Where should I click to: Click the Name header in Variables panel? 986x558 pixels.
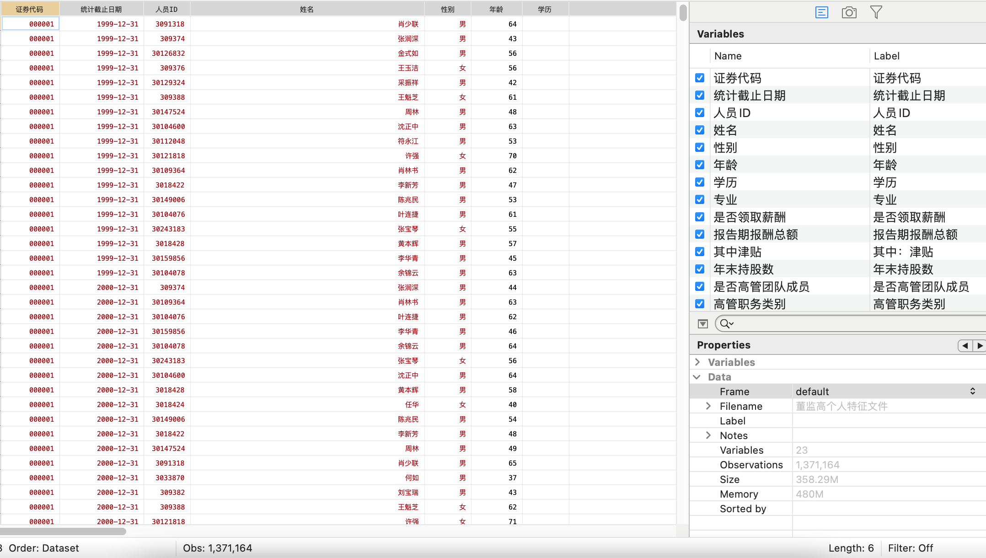(x=728, y=56)
